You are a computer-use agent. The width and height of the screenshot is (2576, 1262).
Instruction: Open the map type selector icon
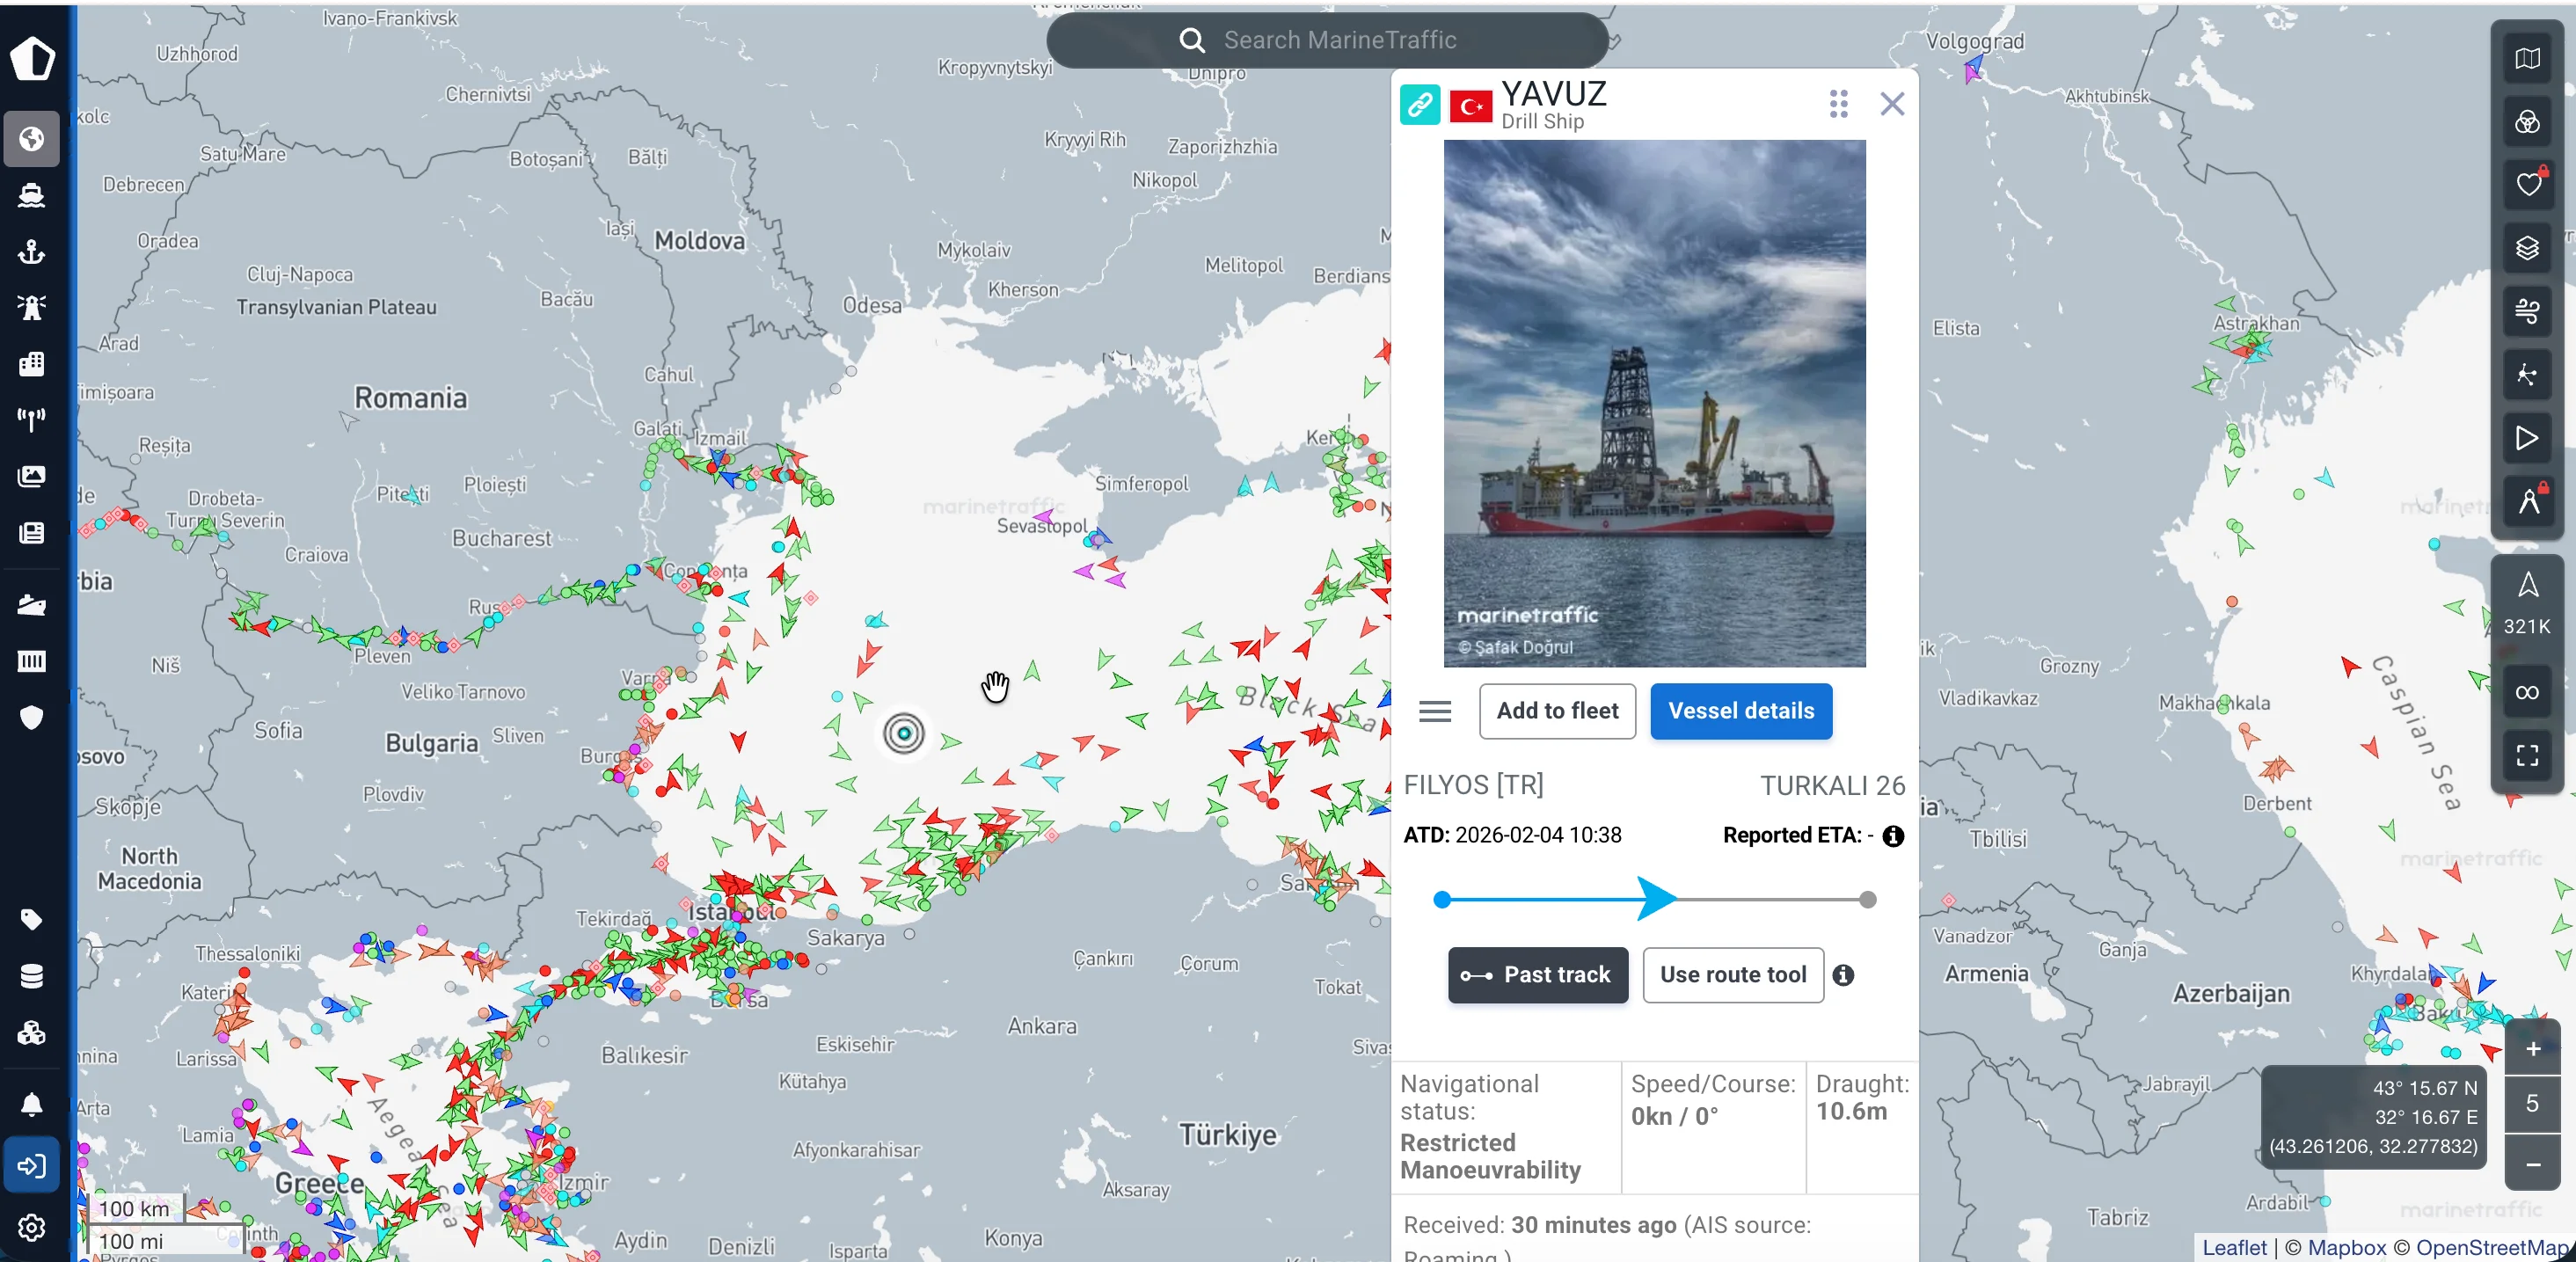click(2527, 59)
